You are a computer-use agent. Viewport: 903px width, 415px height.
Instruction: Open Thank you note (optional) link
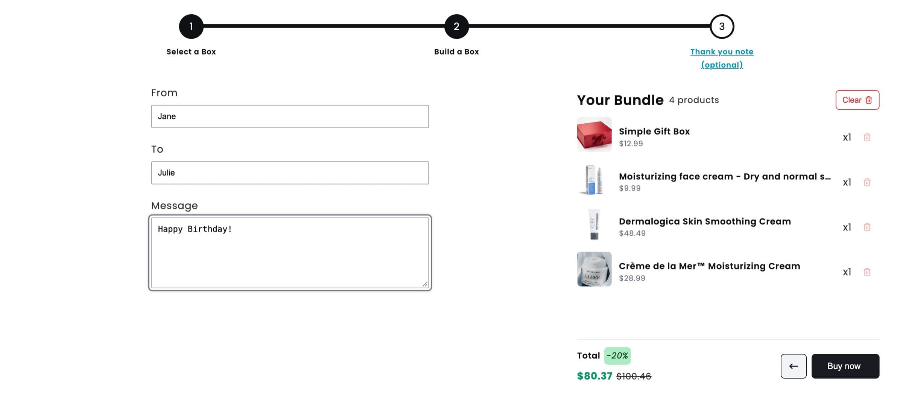(x=722, y=58)
